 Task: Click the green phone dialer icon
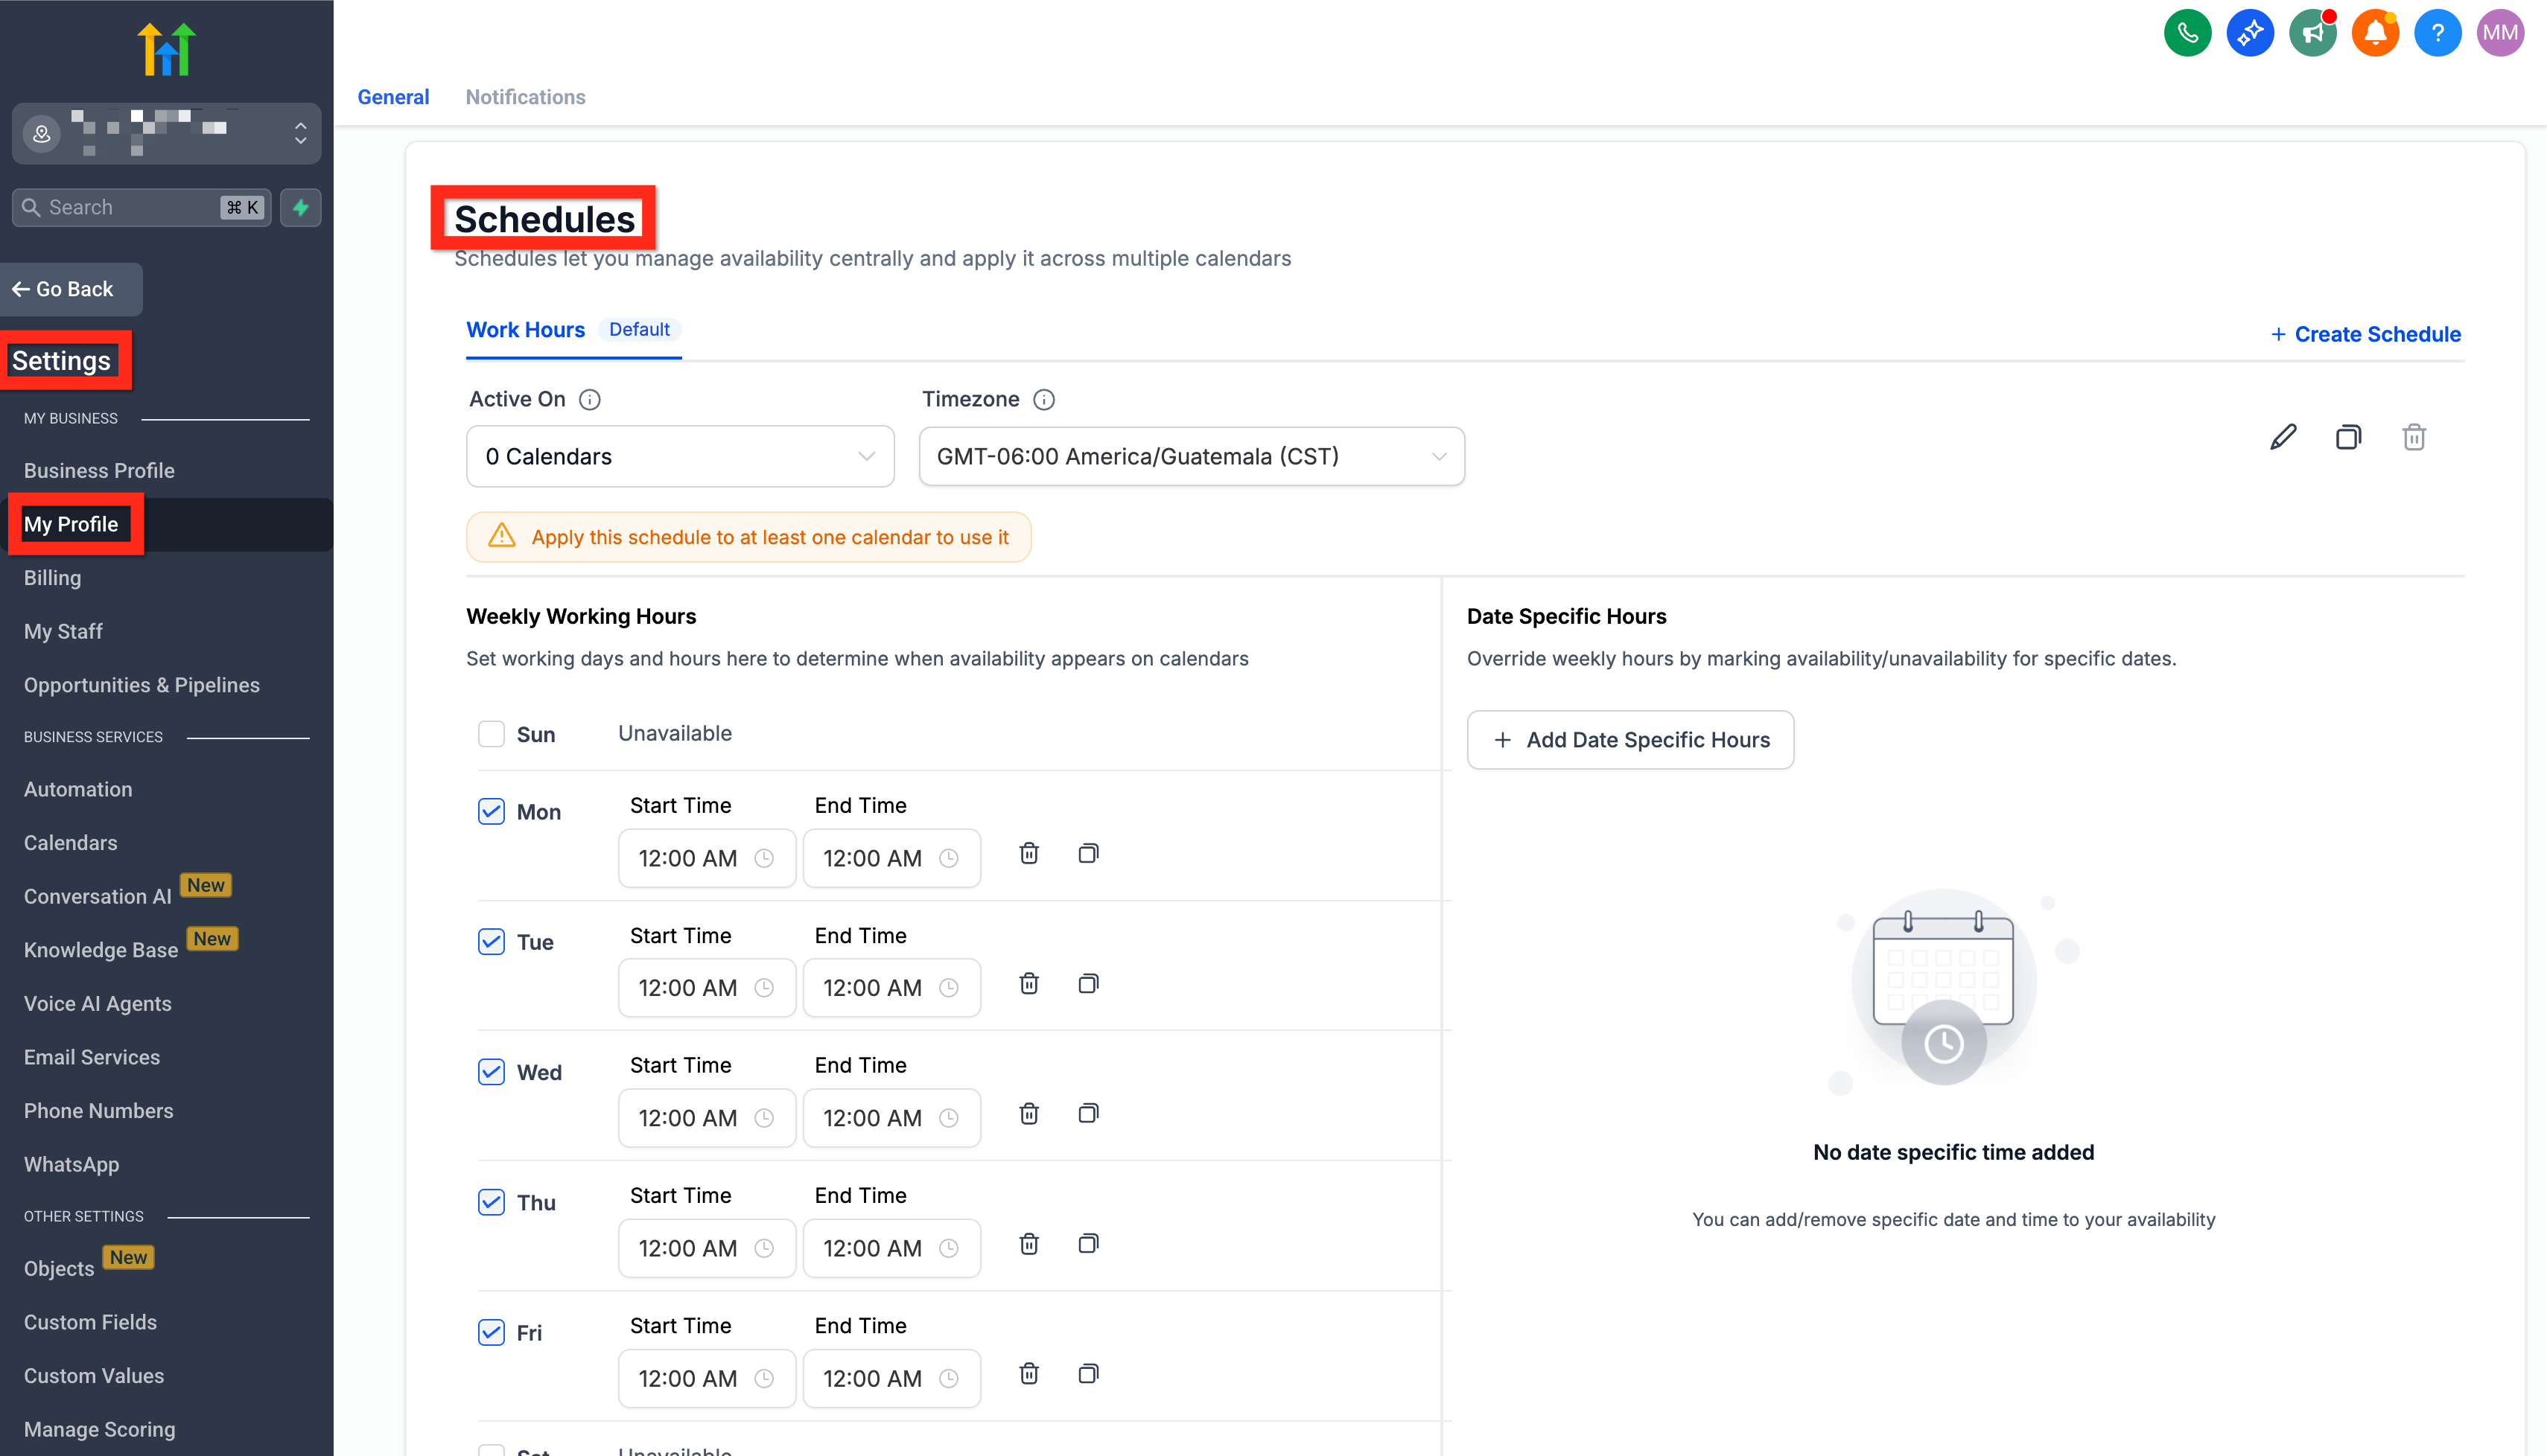tap(2187, 33)
